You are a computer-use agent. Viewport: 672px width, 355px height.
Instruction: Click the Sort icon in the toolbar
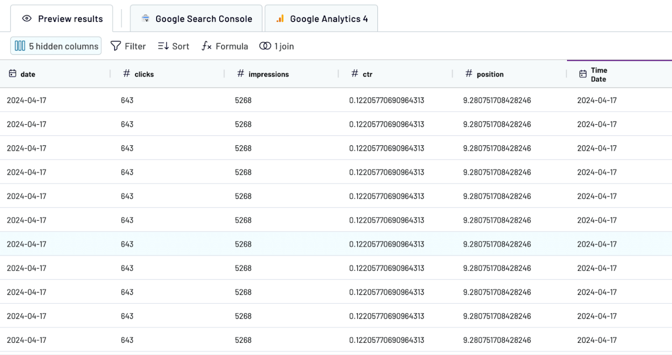163,46
